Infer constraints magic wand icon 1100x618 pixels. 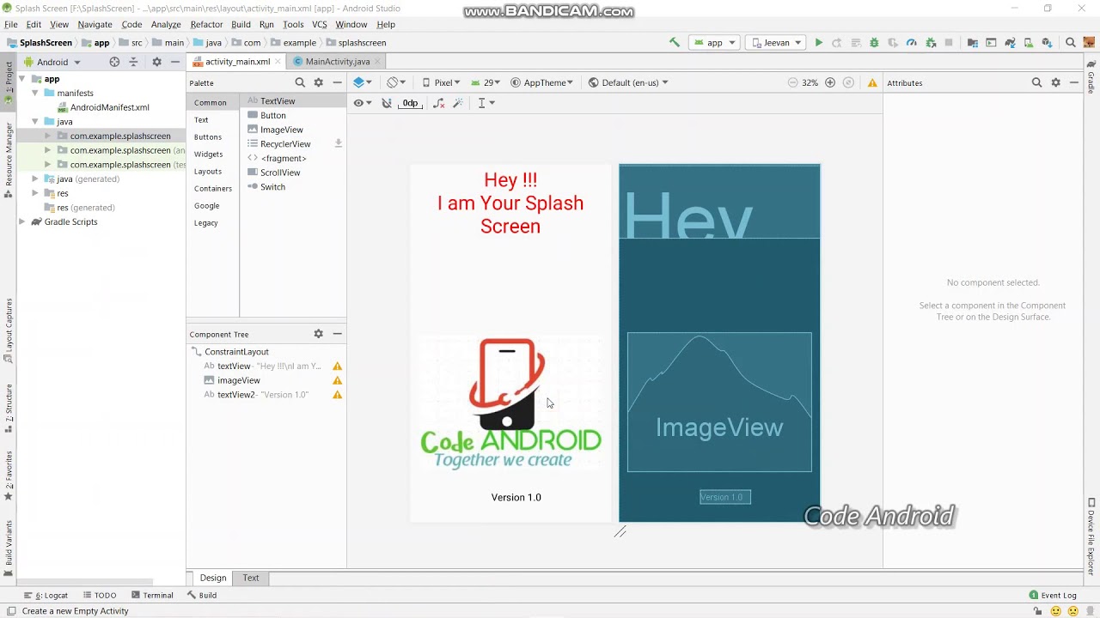pos(458,103)
